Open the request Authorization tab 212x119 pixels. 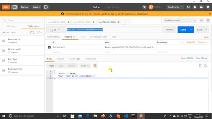(x=53, y=37)
